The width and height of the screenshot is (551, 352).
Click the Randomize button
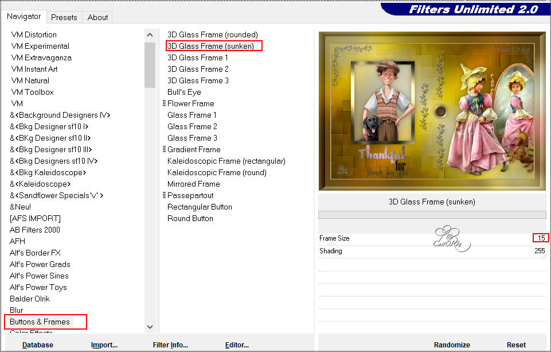click(452, 345)
